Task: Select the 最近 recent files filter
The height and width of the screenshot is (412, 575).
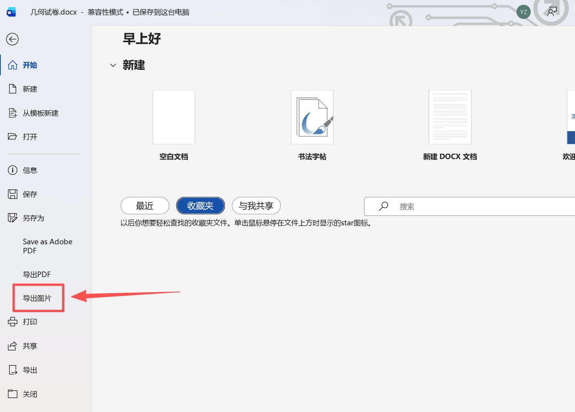Action: tap(145, 206)
